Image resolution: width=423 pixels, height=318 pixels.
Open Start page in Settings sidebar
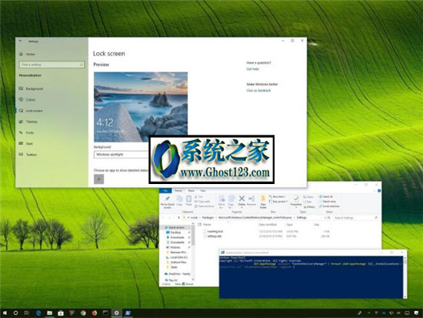[26, 143]
